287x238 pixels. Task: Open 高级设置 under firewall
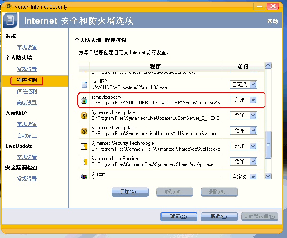click(x=27, y=103)
